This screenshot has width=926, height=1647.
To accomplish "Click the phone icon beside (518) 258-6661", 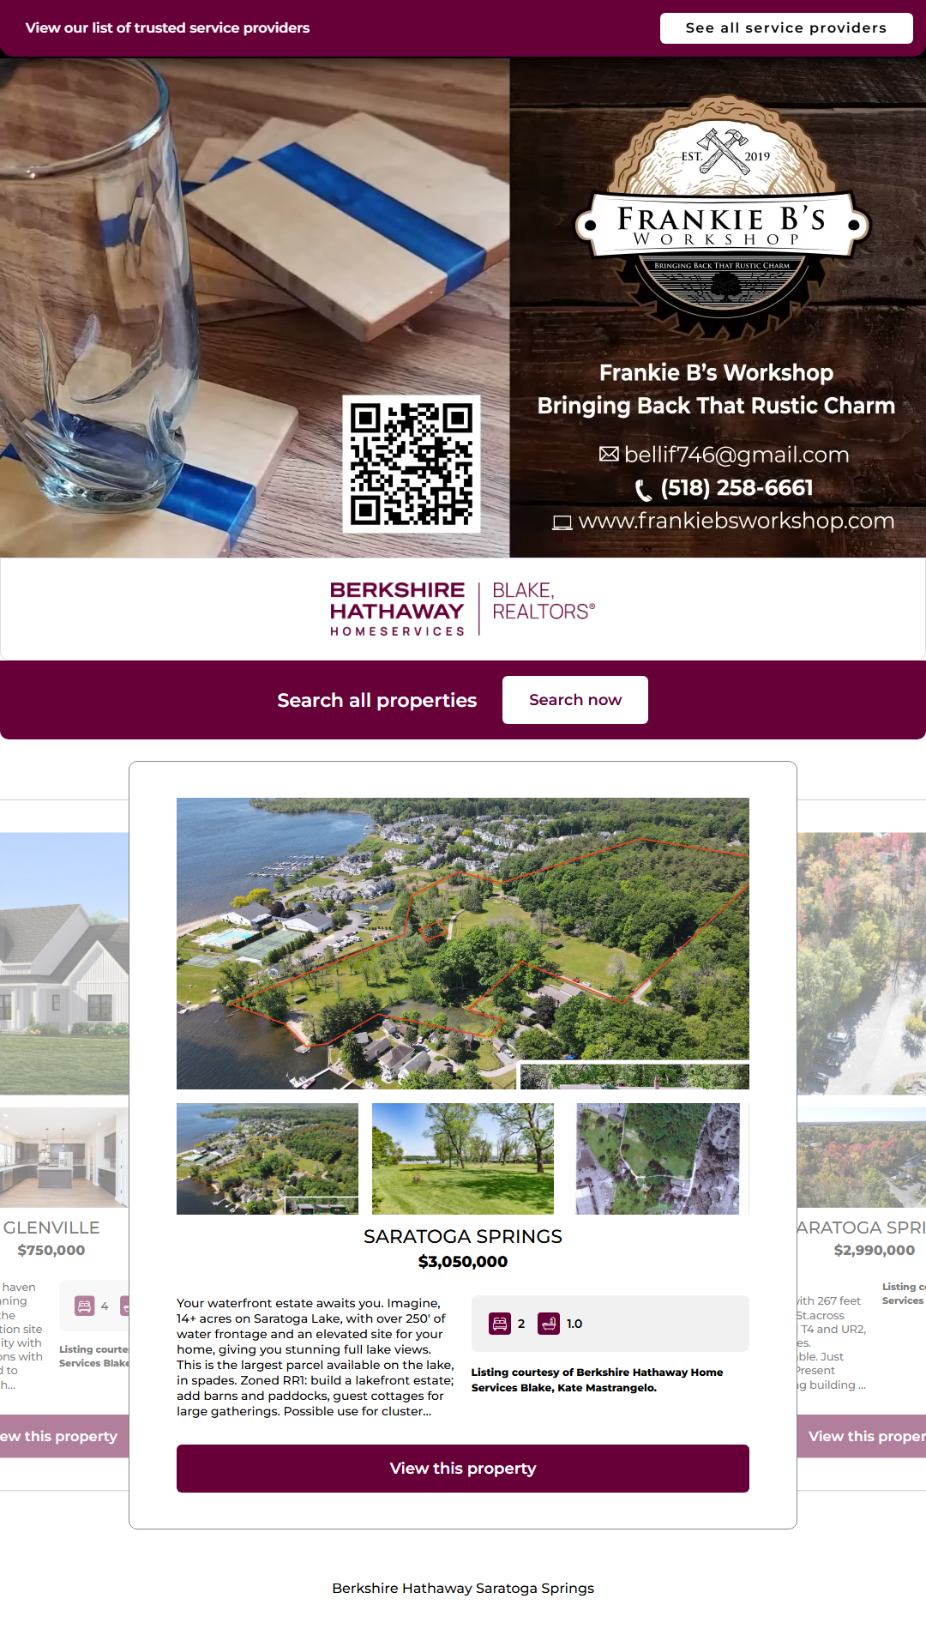I will tap(643, 490).
